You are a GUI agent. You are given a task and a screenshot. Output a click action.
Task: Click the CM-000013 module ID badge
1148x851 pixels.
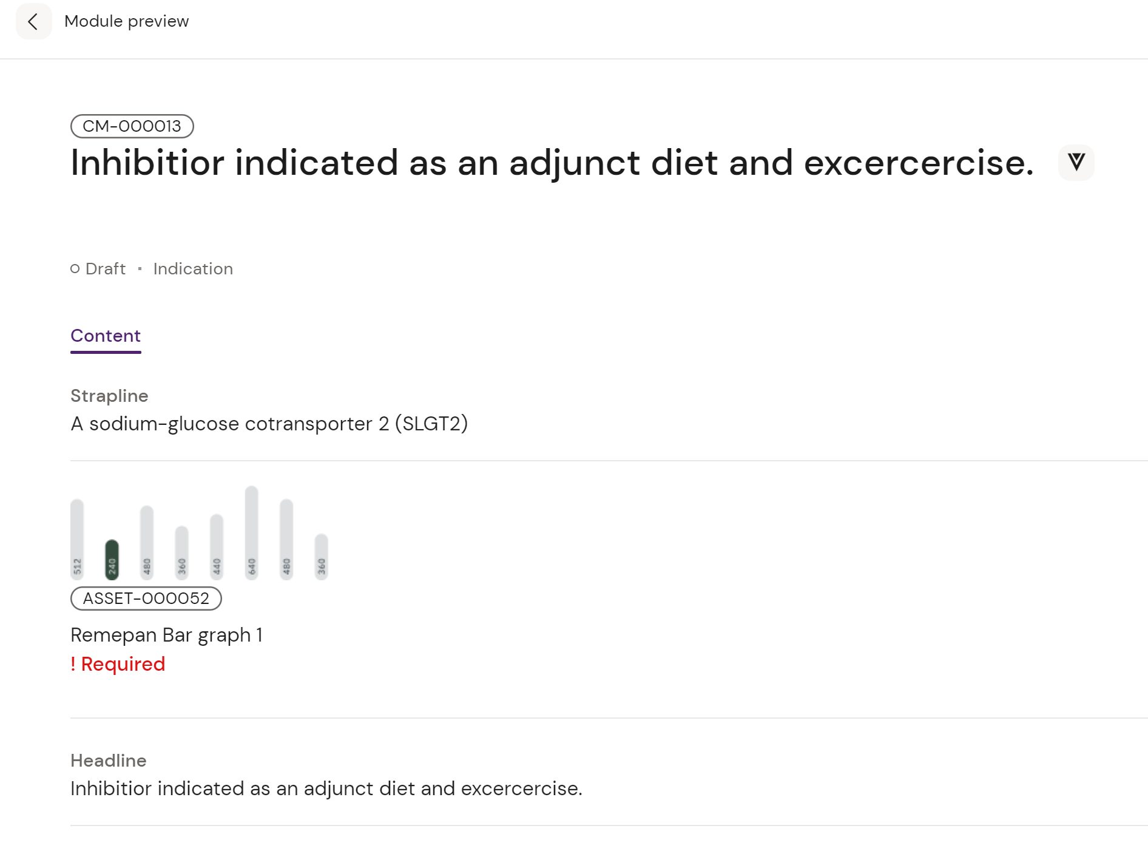click(x=132, y=126)
